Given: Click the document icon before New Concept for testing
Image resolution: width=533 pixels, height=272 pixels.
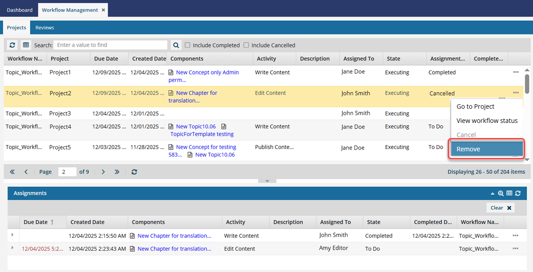Looking at the screenshot, I should click(x=171, y=147).
